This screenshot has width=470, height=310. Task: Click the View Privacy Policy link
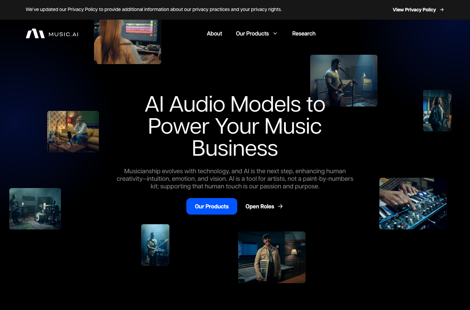tap(418, 10)
